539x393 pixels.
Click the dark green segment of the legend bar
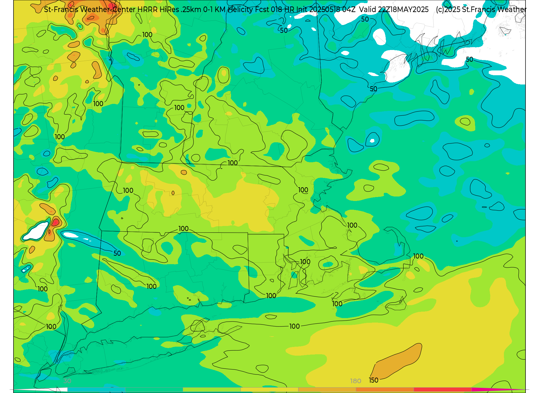coord(154,389)
